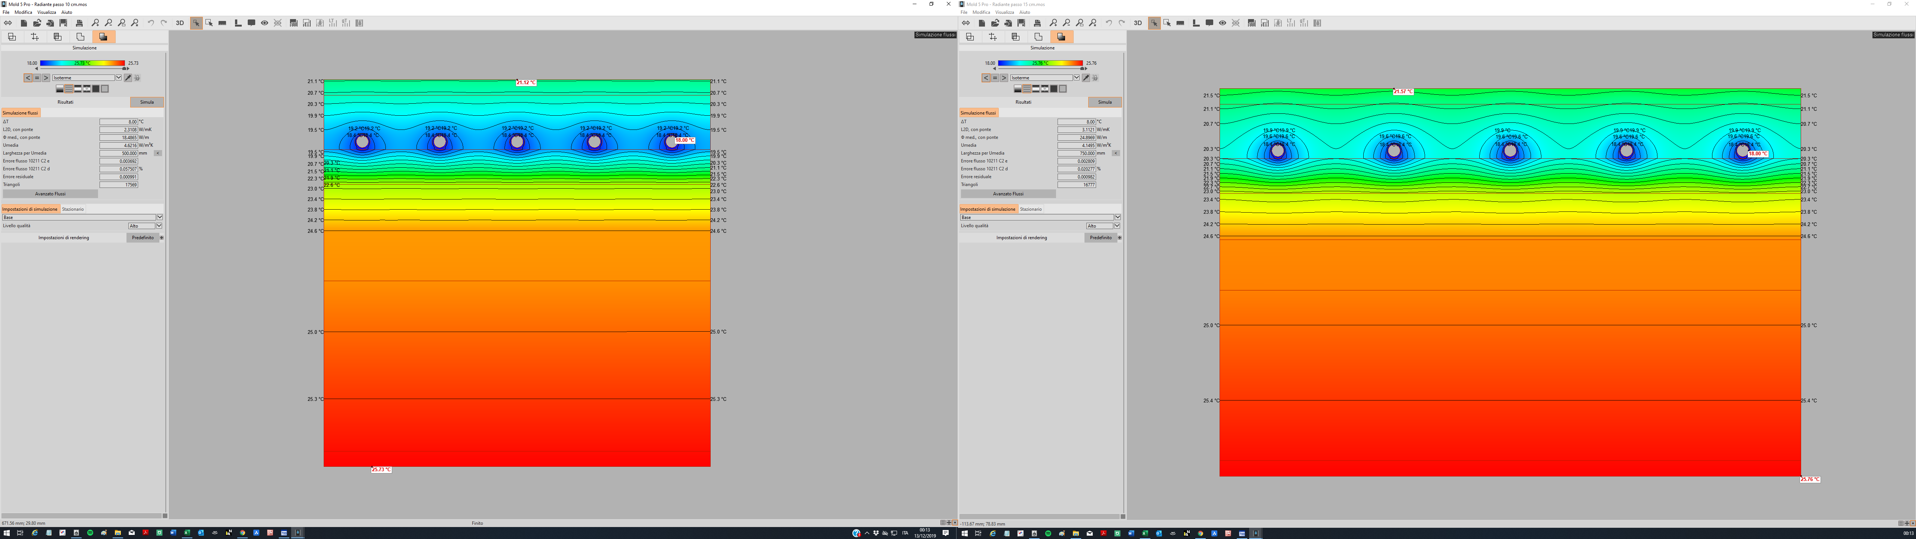Enable the horizontal lines isotherm display mode

pos(68,89)
